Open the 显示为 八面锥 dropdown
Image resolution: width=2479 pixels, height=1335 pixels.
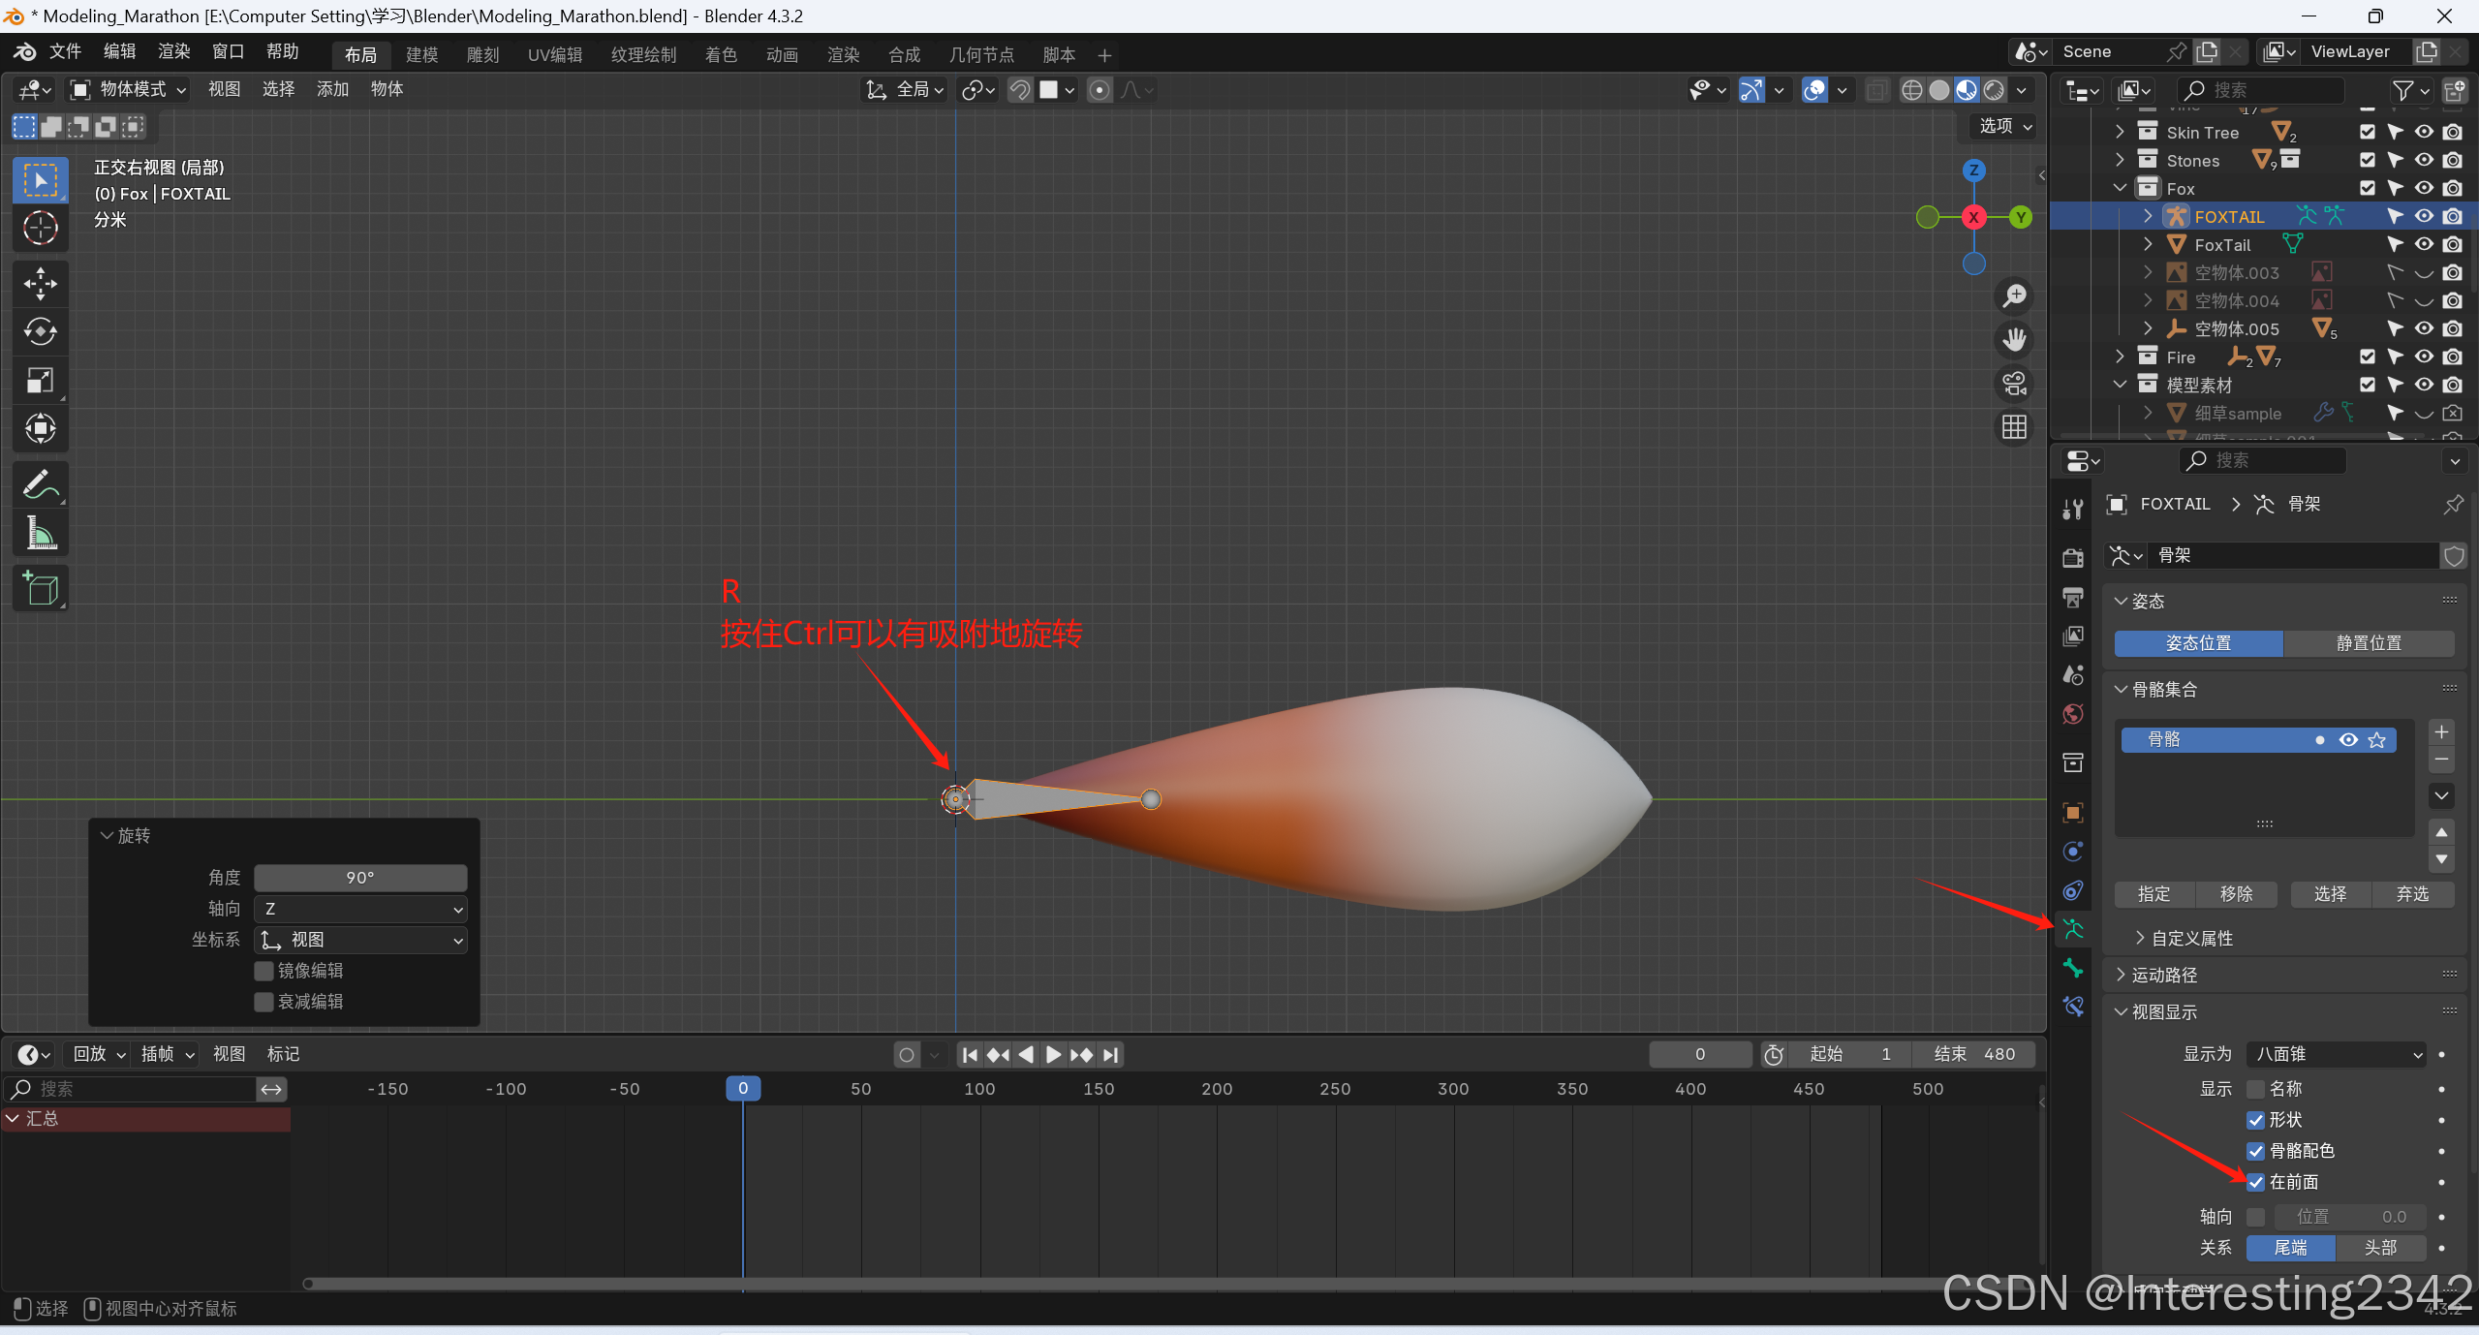[2335, 1054]
